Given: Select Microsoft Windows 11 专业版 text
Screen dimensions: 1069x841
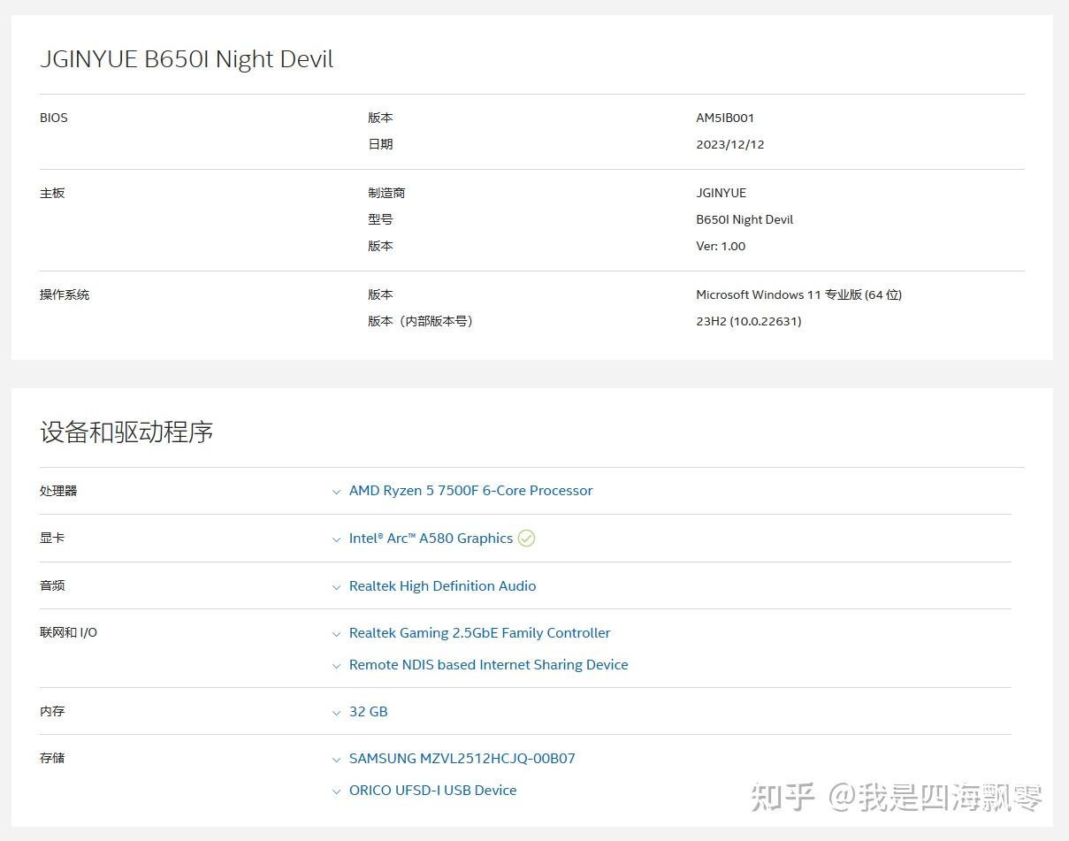Looking at the screenshot, I should point(798,294).
